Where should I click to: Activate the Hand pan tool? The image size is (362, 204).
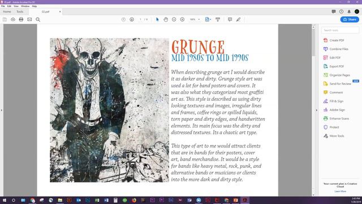(x=166, y=19)
